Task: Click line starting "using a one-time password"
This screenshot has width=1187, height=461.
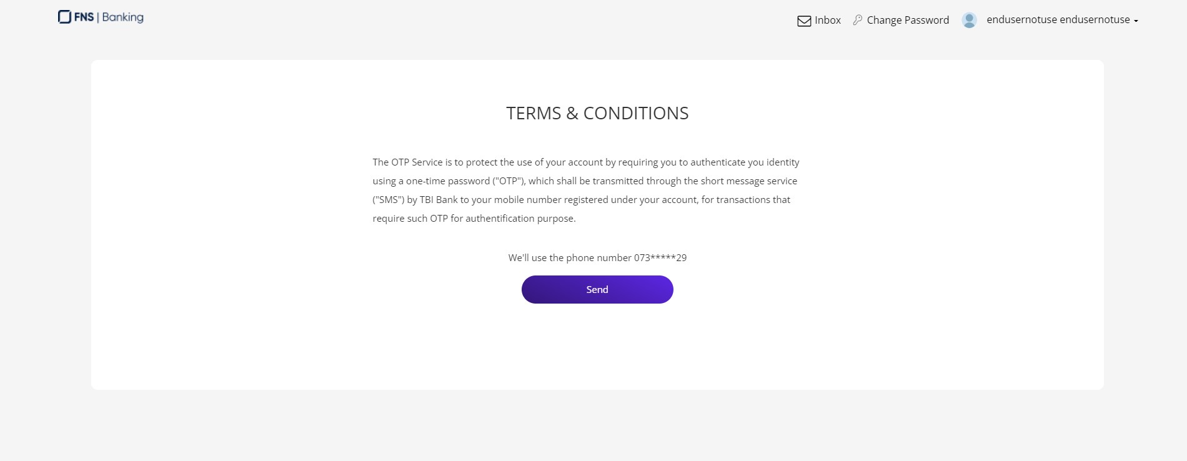Action: coord(584,181)
